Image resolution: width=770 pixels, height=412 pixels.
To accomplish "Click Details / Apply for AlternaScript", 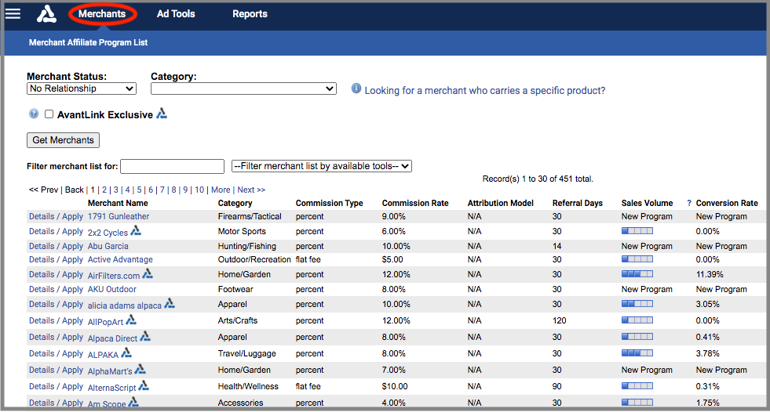I will 56,386.
